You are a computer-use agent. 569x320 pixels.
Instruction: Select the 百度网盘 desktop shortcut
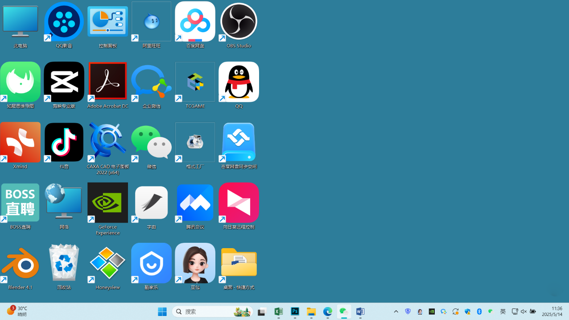click(195, 25)
